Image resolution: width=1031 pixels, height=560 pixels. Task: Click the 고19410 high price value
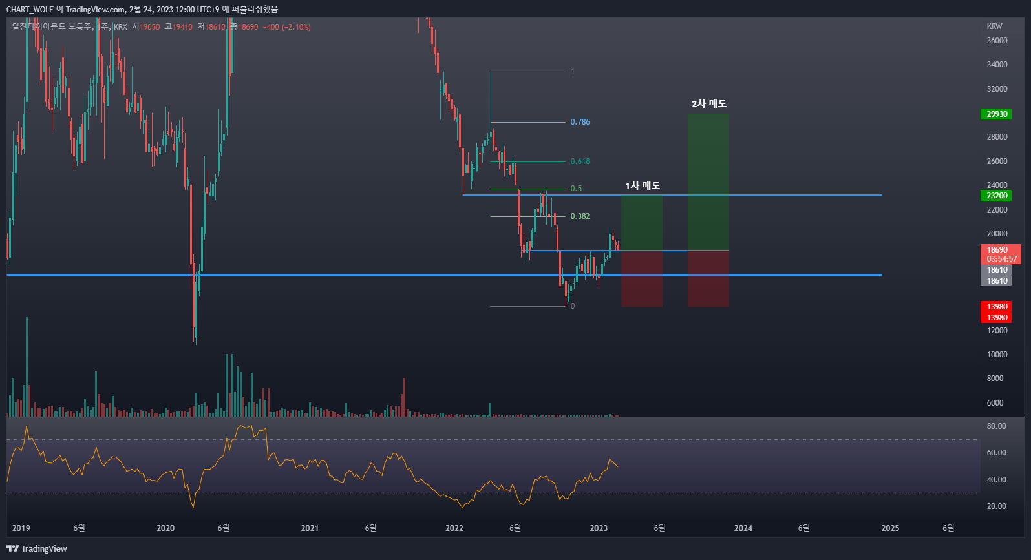pos(178,27)
